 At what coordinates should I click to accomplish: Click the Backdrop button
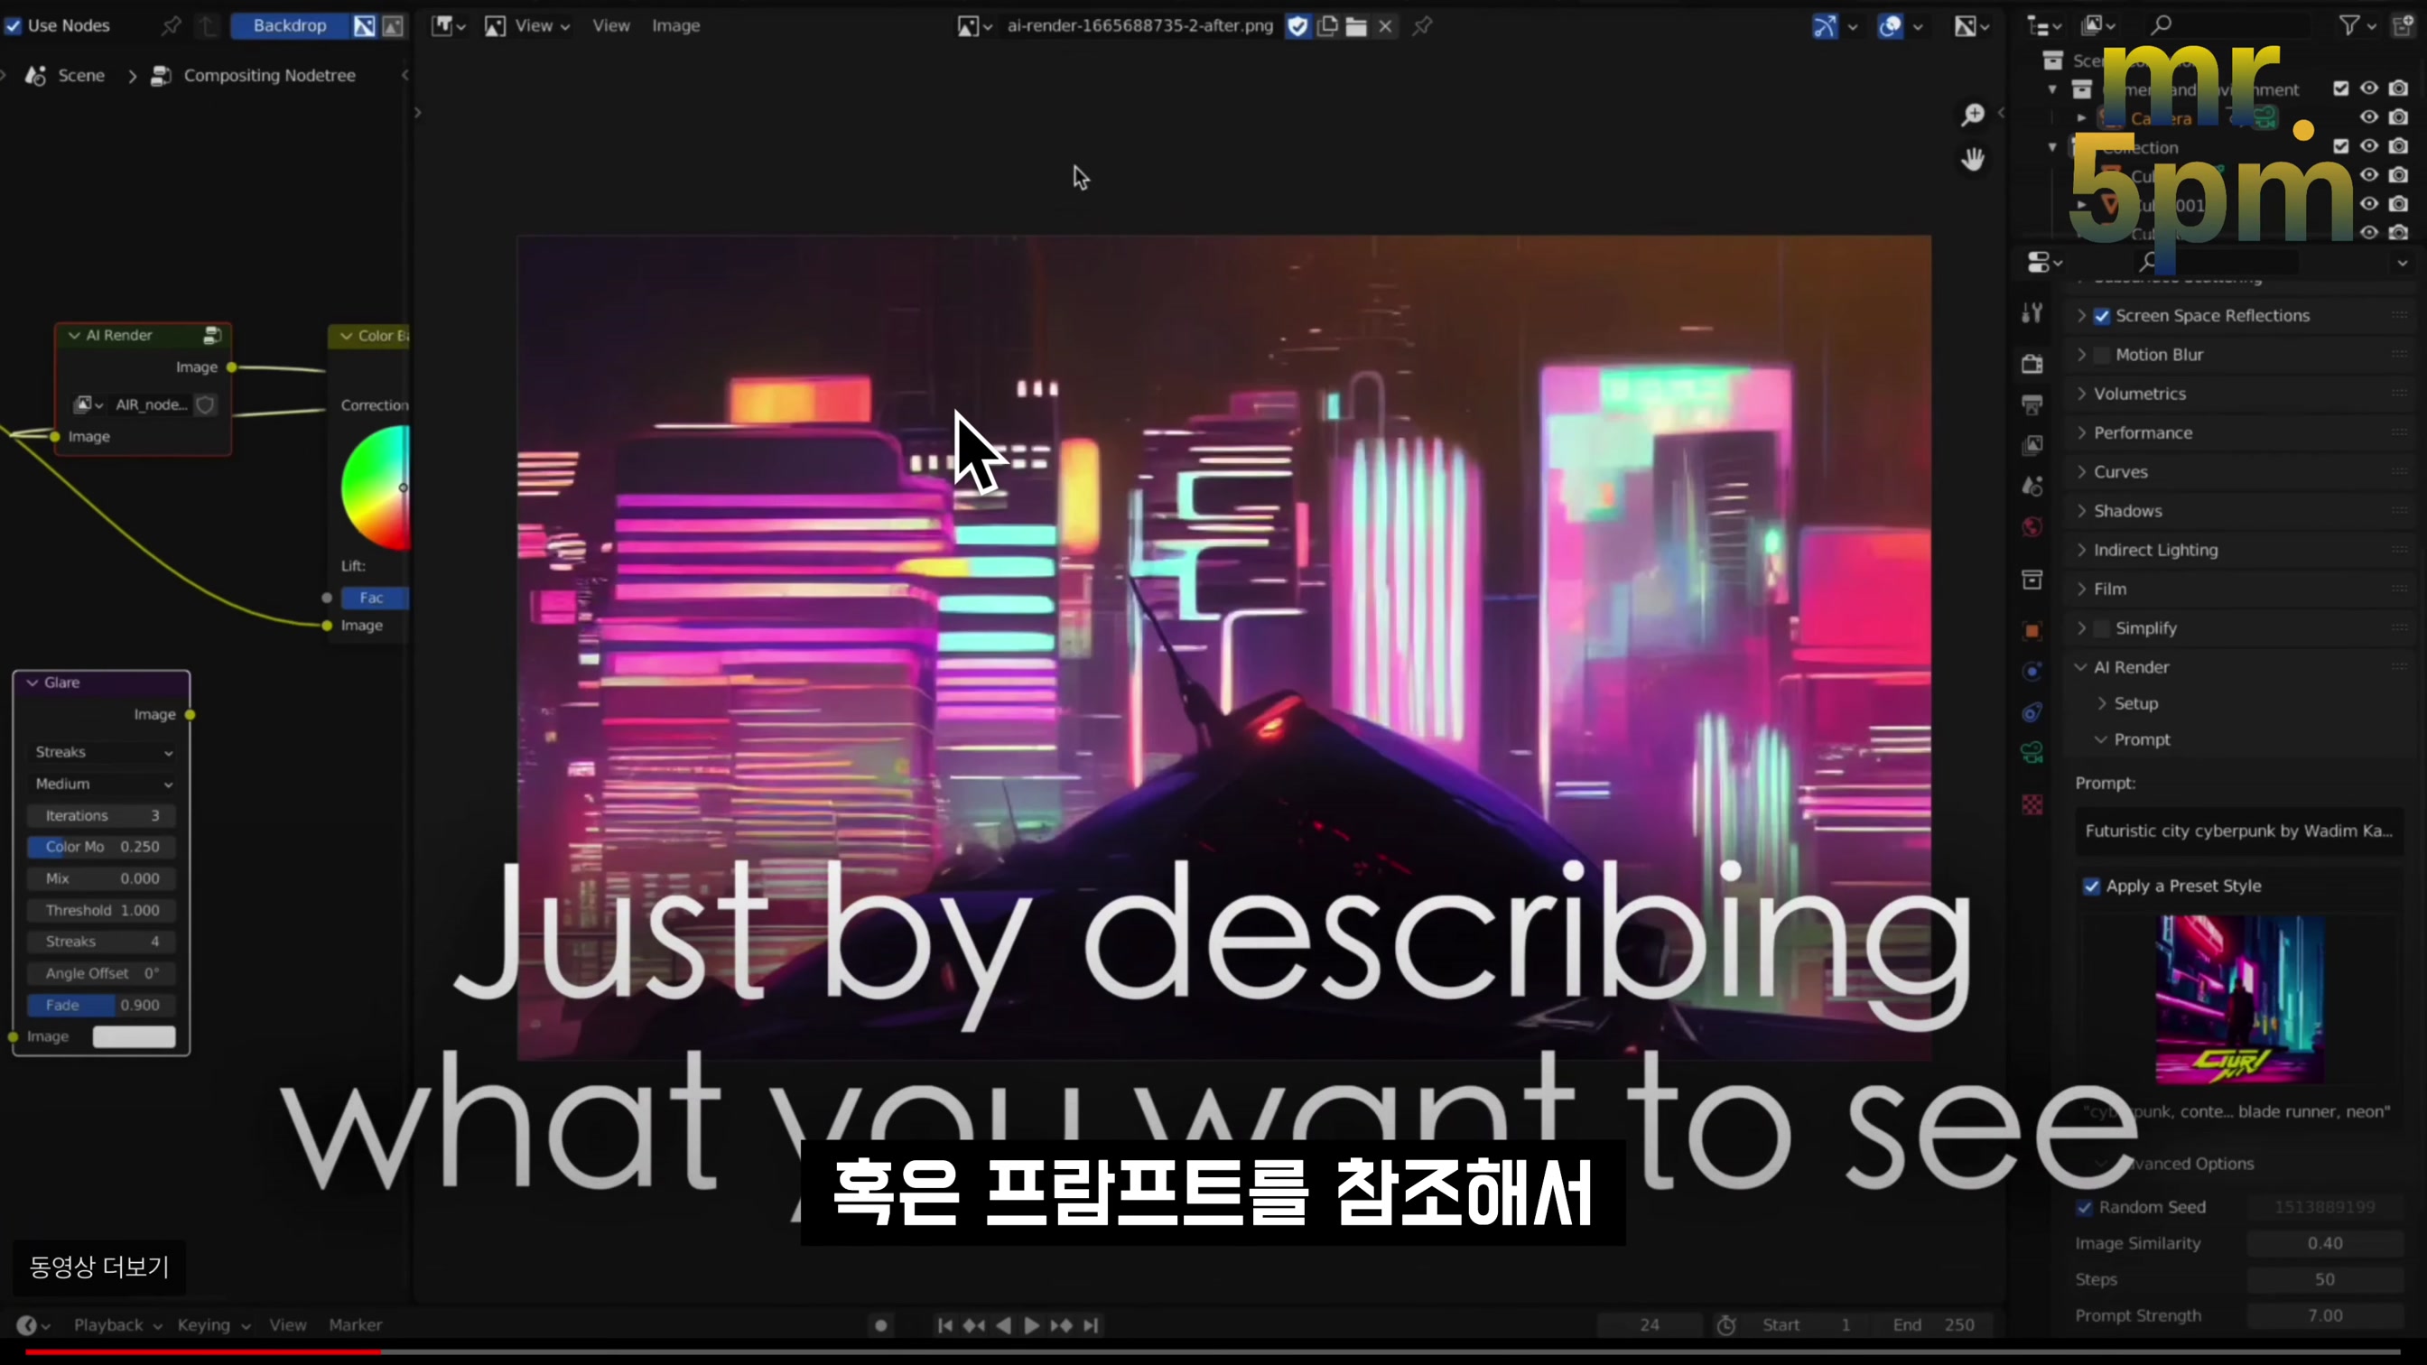pyautogui.click(x=289, y=25)
